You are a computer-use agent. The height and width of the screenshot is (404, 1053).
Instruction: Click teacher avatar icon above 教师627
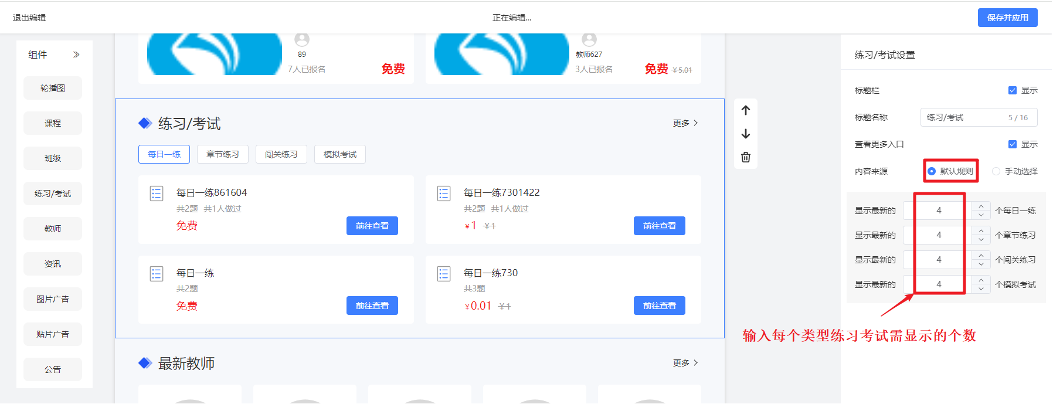pos(589,40)
